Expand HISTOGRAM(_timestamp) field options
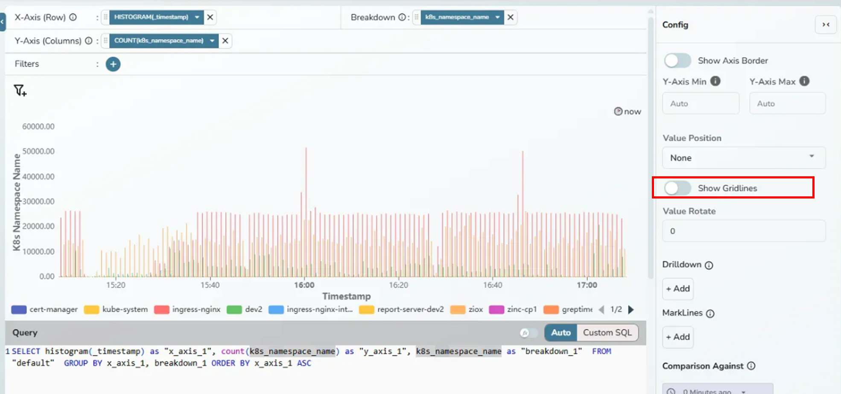Screen dimensions: 841x394 pos(197,18)
